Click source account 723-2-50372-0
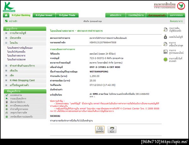Image resolution: width=189 pixels, height=145 pixels. click(98, 58)
